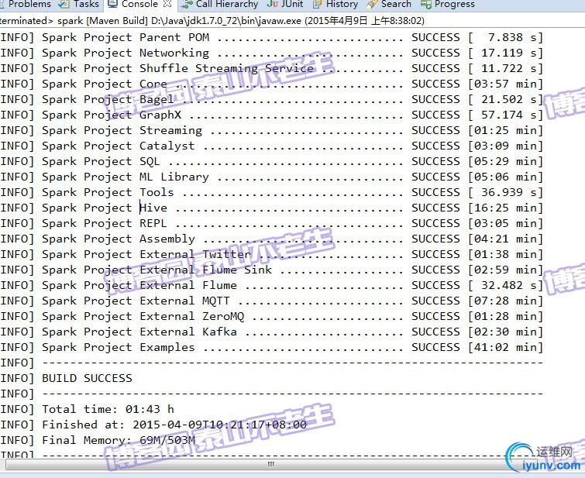Click the Hive duration 16:25 min
This screenshot has height=478, width=585.
505,208
